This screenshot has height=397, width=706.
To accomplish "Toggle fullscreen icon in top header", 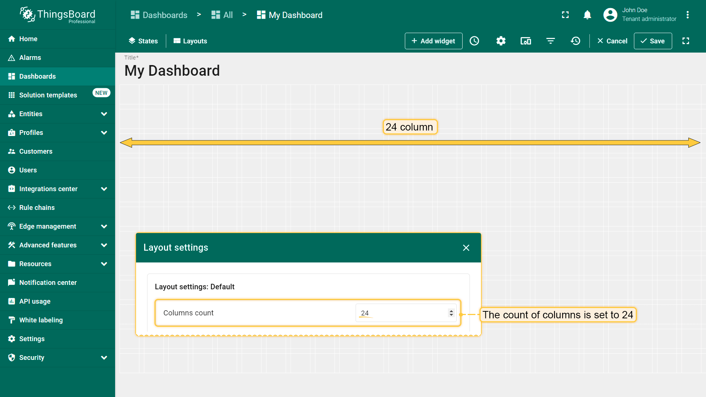I will click(x=565, y=15).
